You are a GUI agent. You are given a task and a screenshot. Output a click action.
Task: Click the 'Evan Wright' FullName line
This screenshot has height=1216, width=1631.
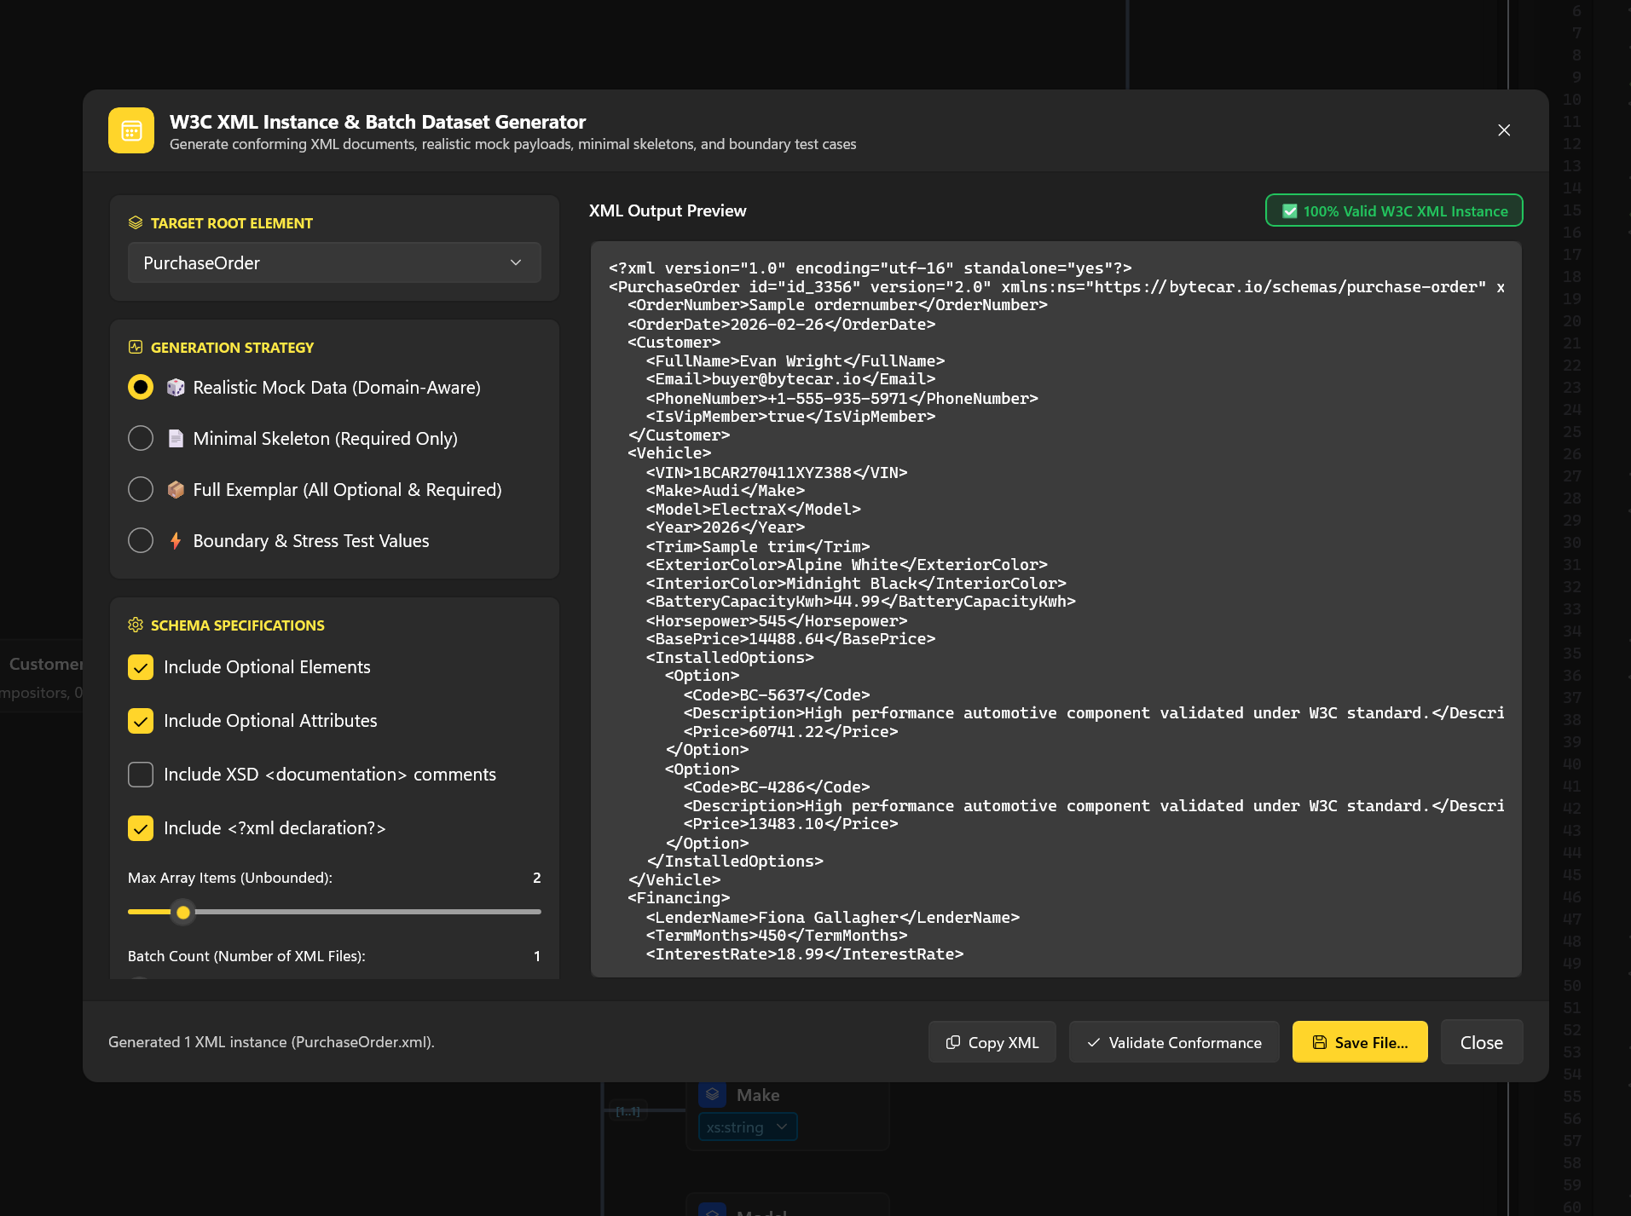[x=795, y=361]
